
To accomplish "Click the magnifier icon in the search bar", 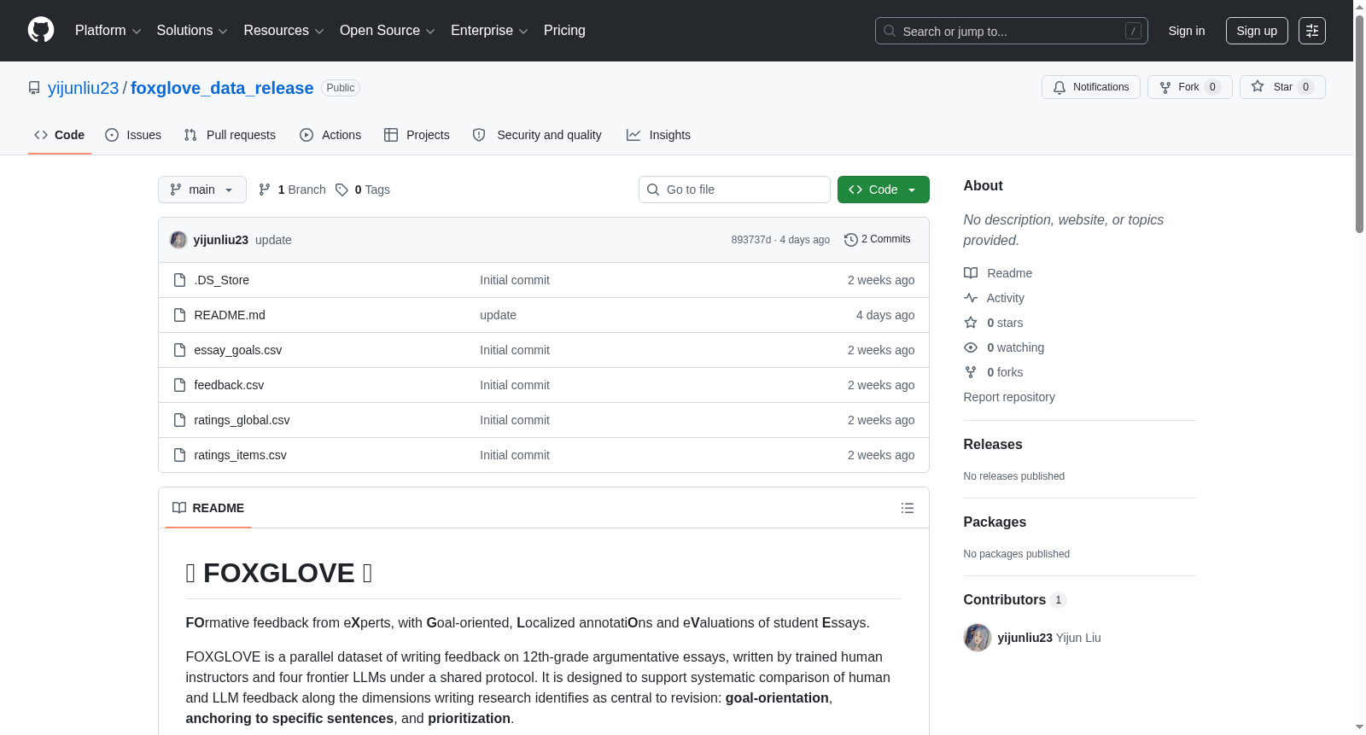I will tap(890, 31).
